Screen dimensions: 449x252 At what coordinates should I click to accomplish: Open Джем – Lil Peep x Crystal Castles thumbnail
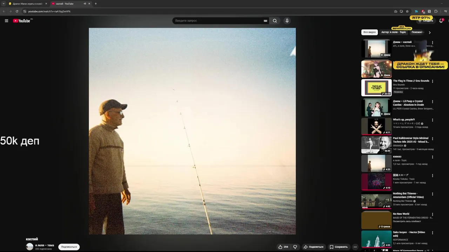pyautogui.click(x=376, y=107)
